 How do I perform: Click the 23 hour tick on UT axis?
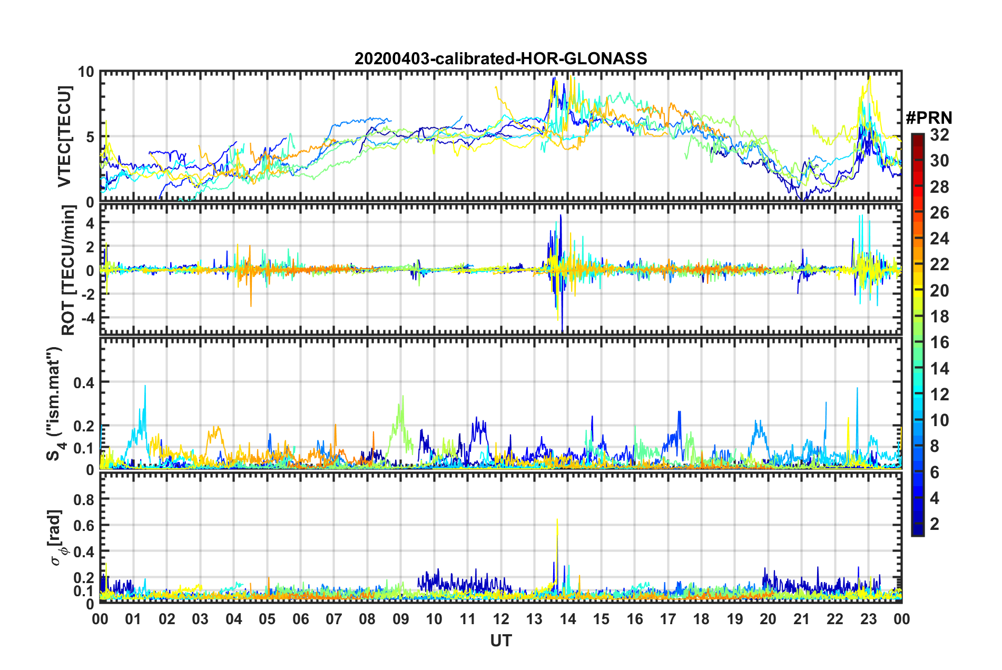868,618
